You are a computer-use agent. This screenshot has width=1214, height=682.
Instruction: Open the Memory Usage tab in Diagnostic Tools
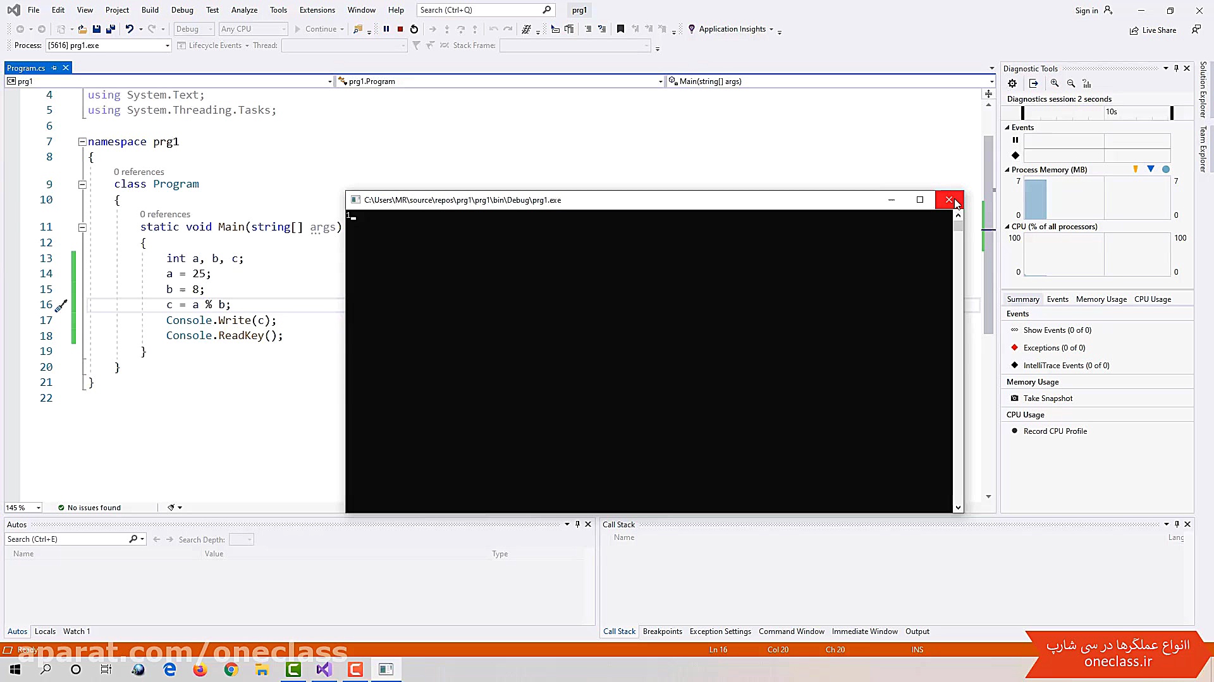click(x=1101, y=299)
